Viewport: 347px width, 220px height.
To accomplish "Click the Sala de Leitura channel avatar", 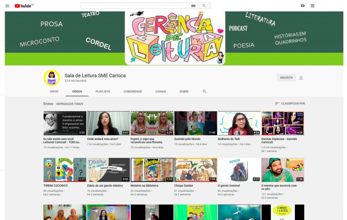I will tap(52, 78).
